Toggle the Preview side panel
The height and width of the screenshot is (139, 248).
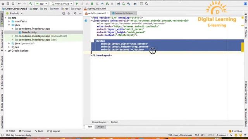click(246, 32)
